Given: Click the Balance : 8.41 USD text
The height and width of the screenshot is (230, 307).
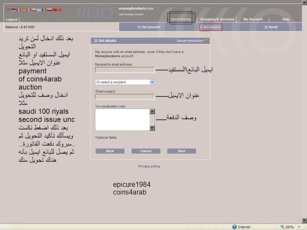Looking at the screenshot, I should (20, 27).
